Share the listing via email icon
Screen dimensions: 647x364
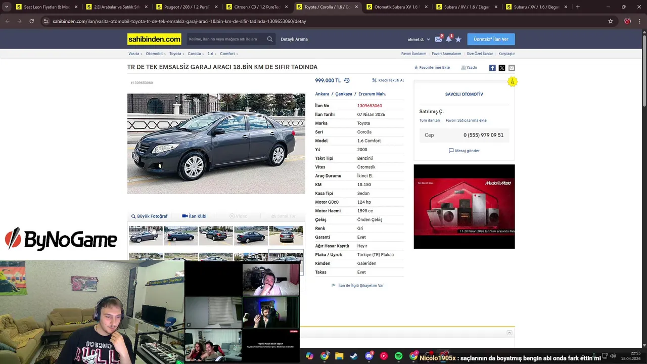click(x=512, y=68)
